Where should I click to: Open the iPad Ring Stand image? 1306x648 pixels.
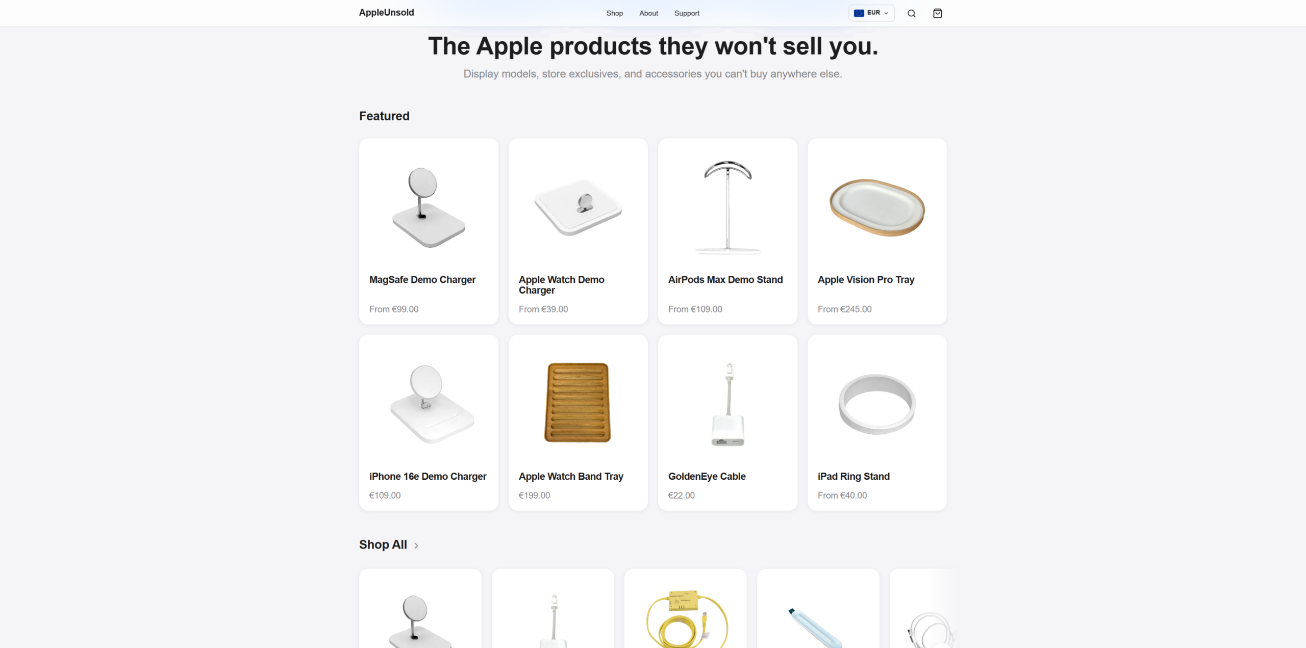pos(877,404)
